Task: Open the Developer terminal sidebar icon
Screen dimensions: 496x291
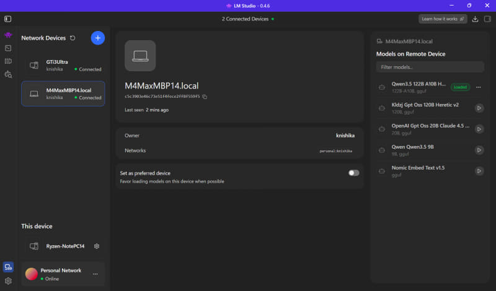Action: coord(8,48)
